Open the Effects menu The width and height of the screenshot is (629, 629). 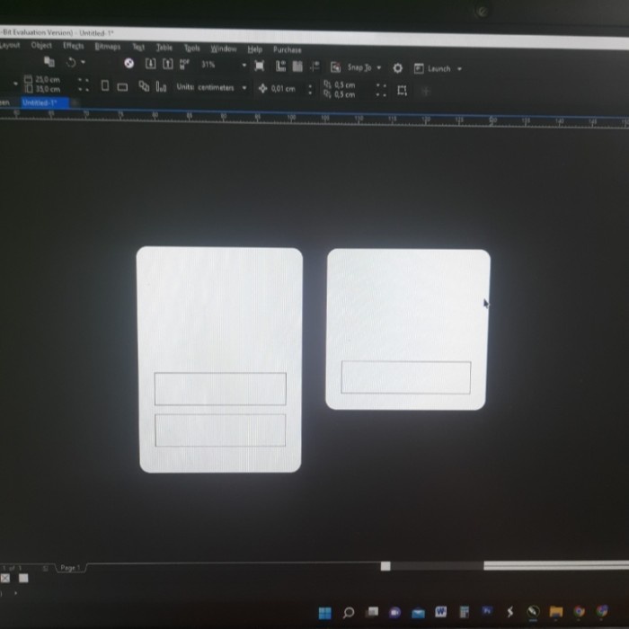(x=73, y=46)
